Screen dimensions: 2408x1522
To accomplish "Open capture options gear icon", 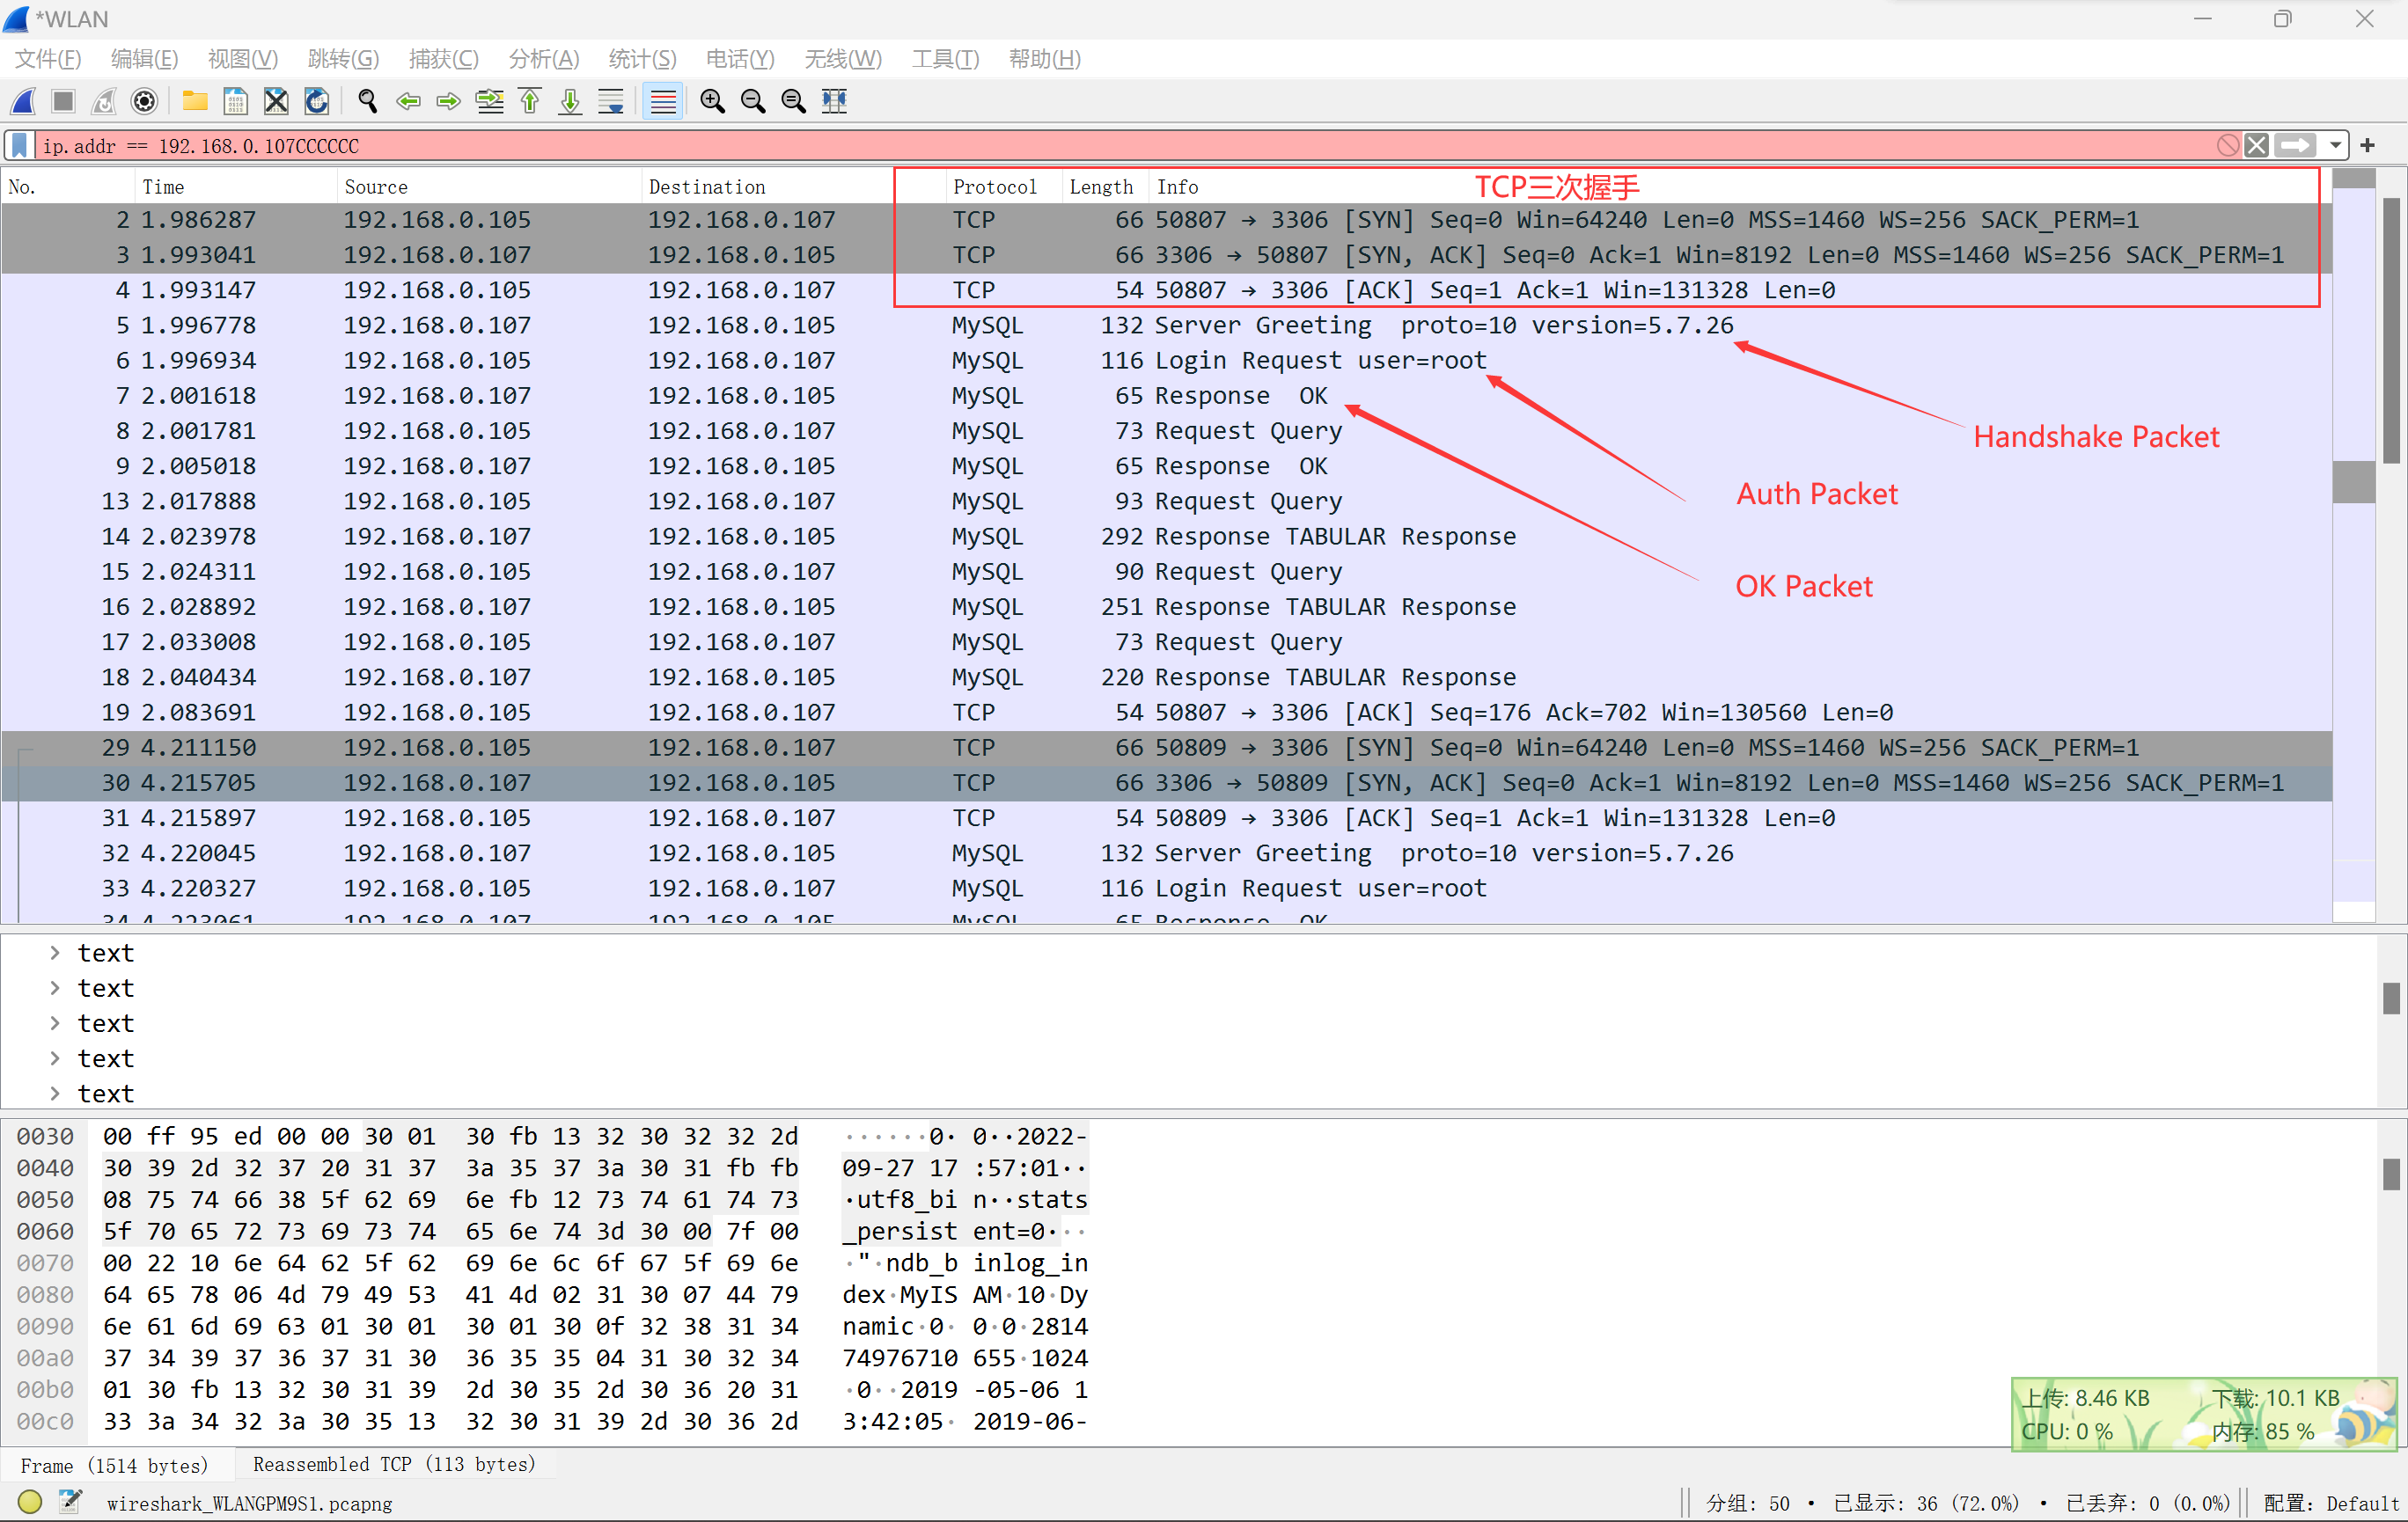I will point(145,101).
